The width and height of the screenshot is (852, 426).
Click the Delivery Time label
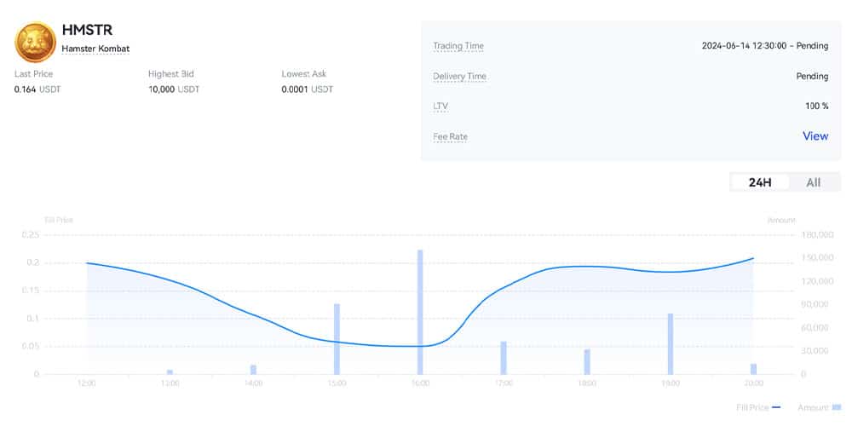pyautogui.click(x=459, y=77)
